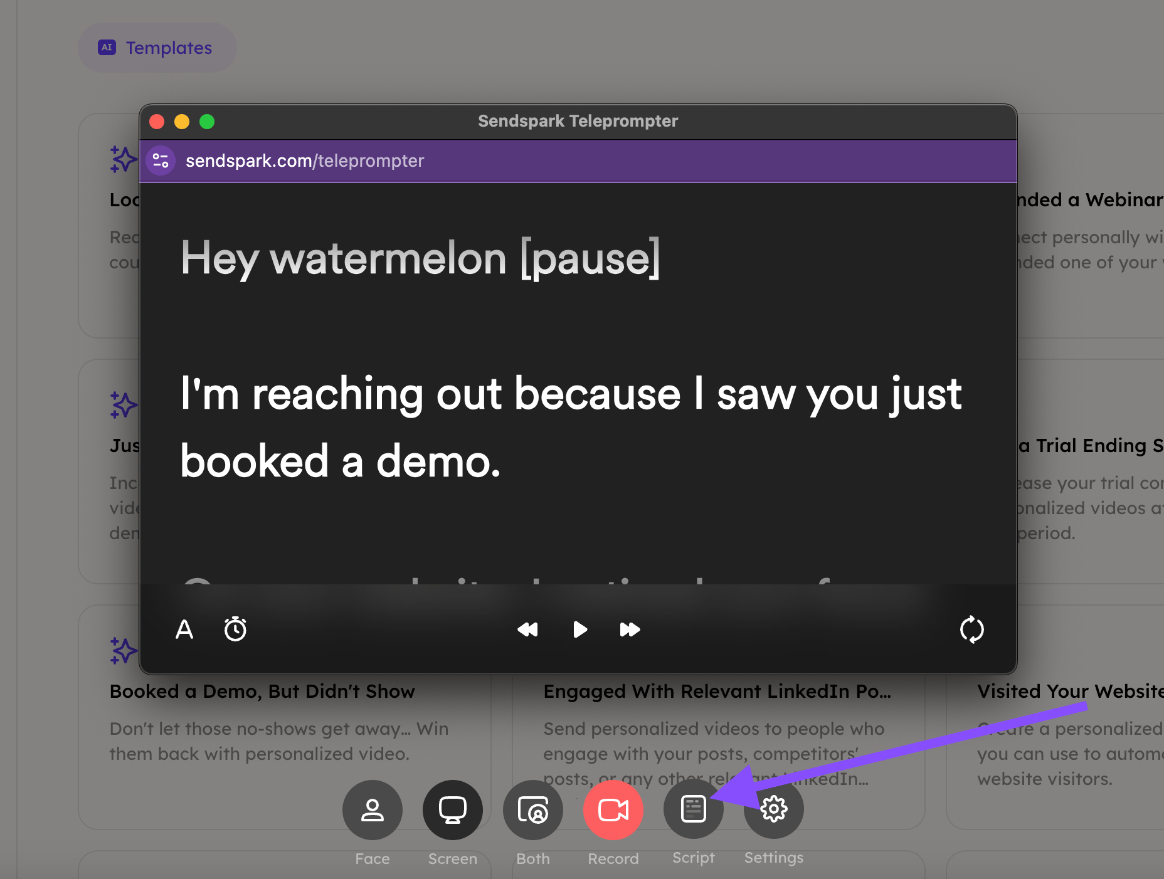
Task: Click the restart loop icon in teleprompter
Action: point(971,629)
